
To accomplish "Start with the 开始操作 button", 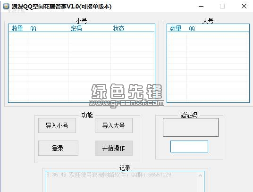I will click(114, 148).
